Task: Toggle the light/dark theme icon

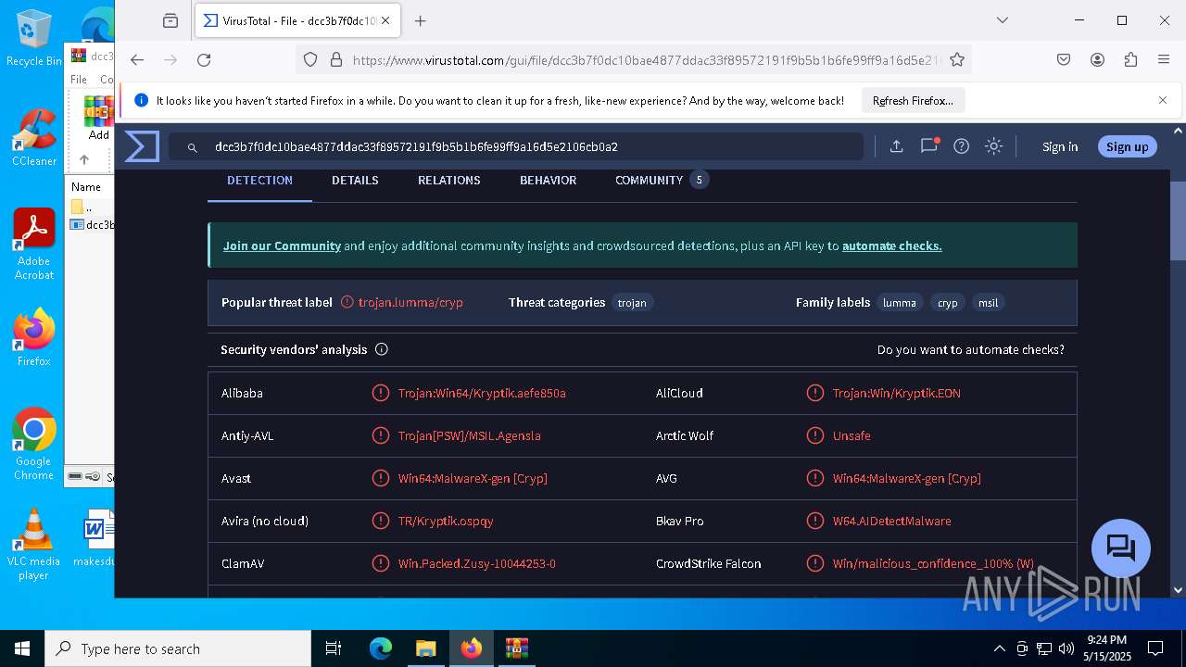Action: click(x=994, y=146)
